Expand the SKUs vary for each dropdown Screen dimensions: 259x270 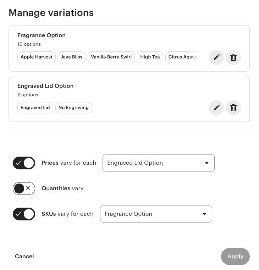pyautogui.click(x=156, y=214)
